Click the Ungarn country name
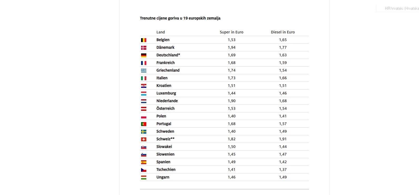 coord(163,177)
